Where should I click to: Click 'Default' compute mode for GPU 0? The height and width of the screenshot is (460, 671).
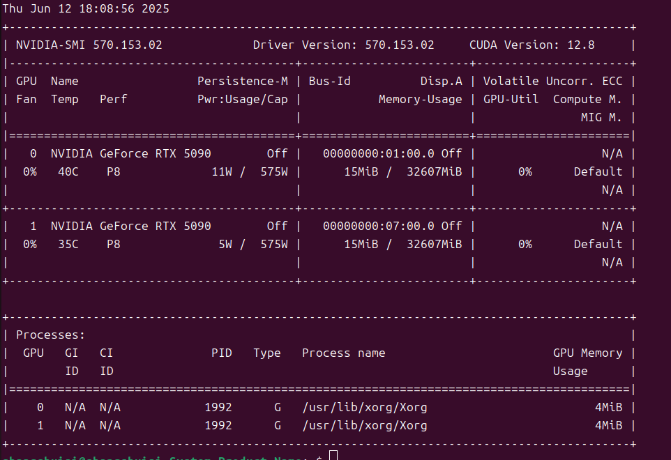click(598, 172)
